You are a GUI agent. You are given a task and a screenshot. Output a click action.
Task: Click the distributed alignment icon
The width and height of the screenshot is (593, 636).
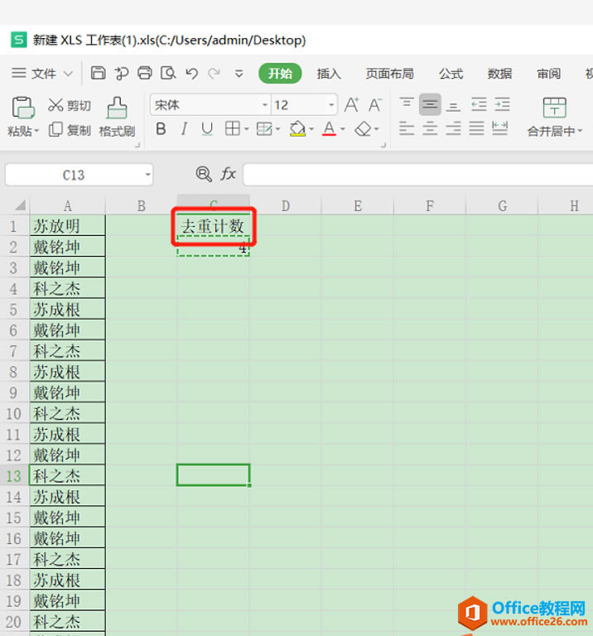coord(499,128)
